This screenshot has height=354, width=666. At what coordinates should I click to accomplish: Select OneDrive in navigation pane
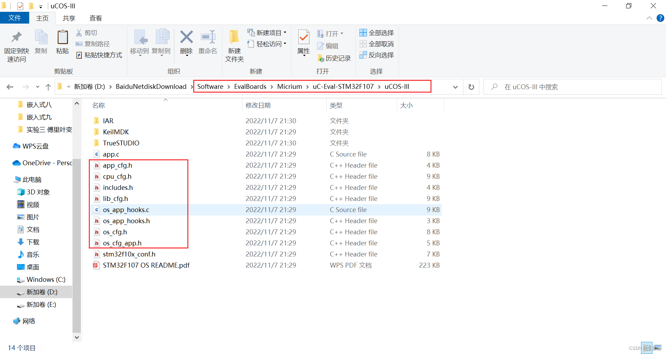tap(42, 163)
